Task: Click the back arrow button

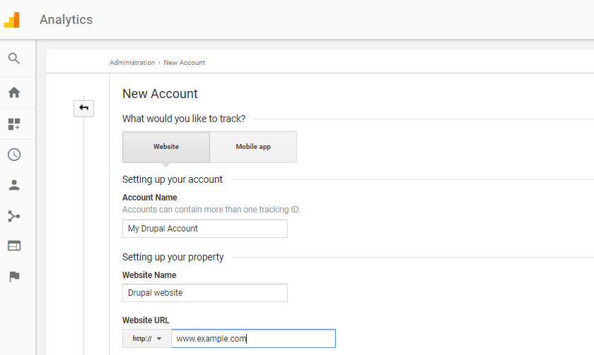Action: tap(84, 108)
